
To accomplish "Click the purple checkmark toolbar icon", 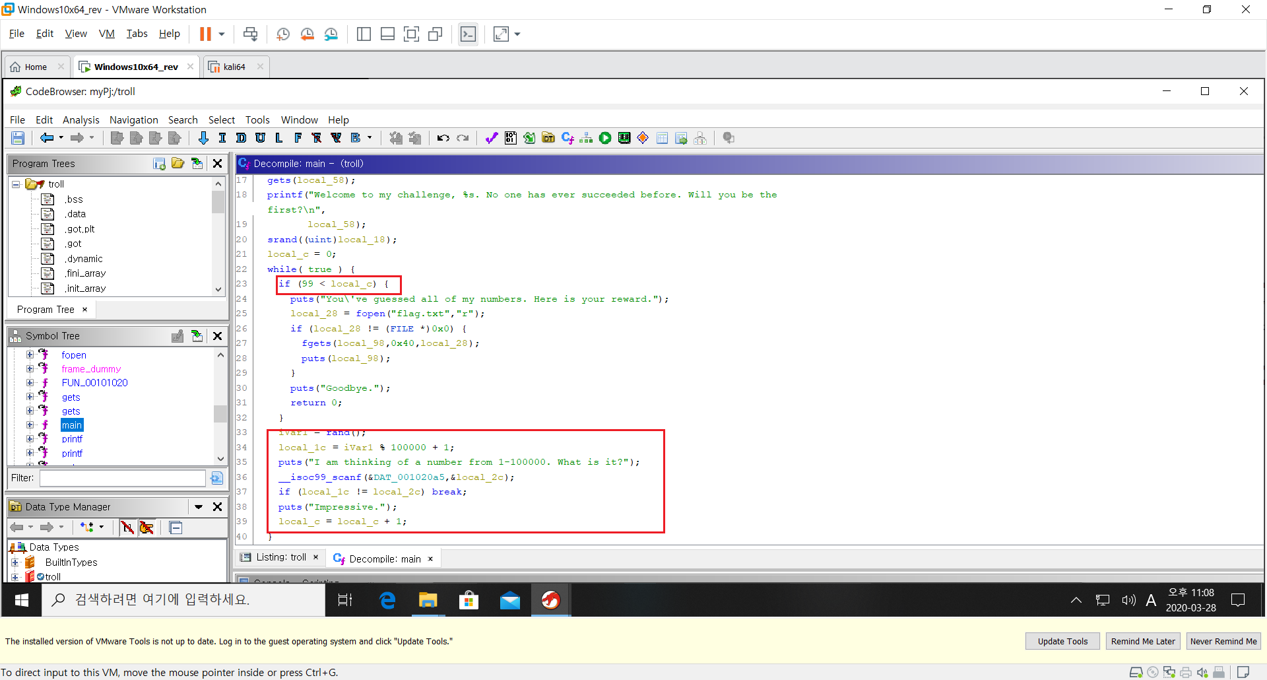I will tap(492, 138).
